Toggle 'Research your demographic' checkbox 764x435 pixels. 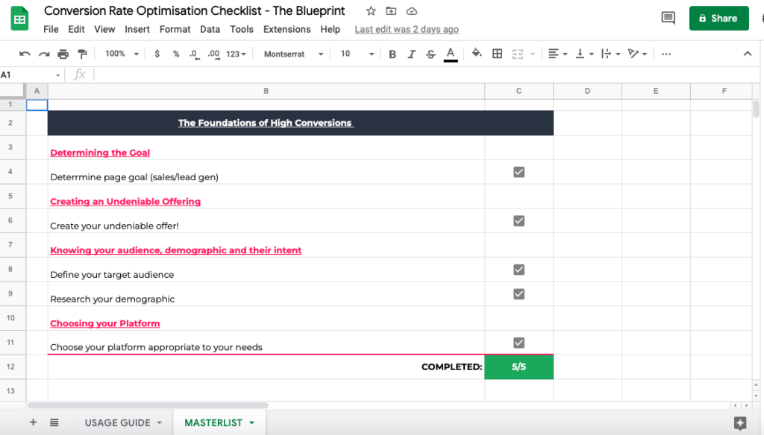click(x=519, y=294)
